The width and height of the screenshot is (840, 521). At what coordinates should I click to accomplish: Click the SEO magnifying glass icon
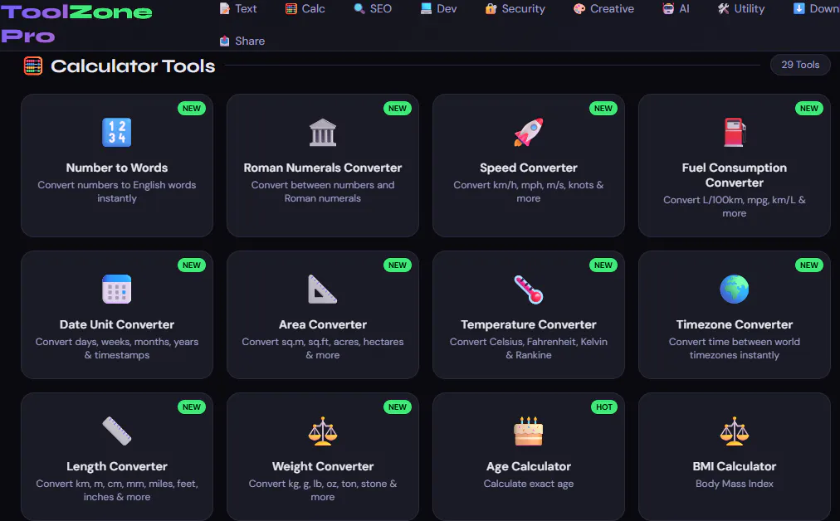pos(359,8)
